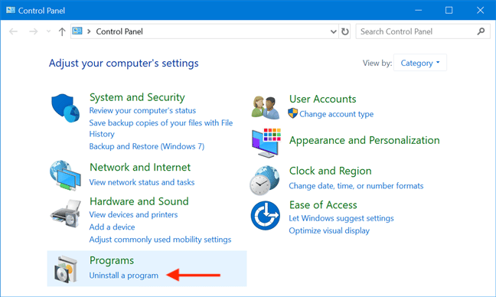496x297 pixels.
Task: Open the User Accounts people icon
Action: pyautogui.click(x=266, y=107)
